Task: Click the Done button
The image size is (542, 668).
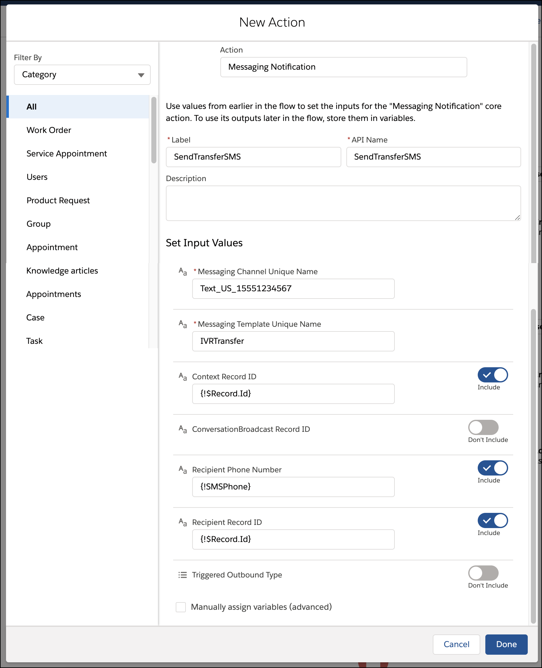Action: [x=506, y=644]
